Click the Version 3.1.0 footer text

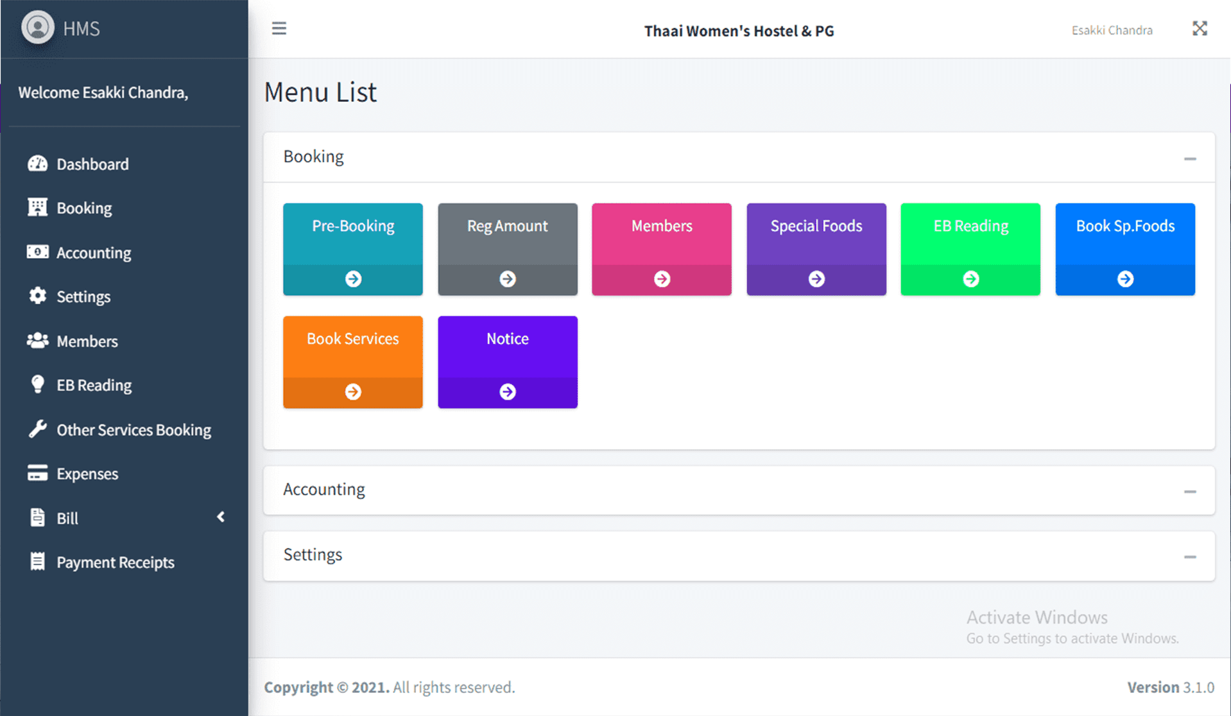pyautogui.click(x=1171, y=687)
